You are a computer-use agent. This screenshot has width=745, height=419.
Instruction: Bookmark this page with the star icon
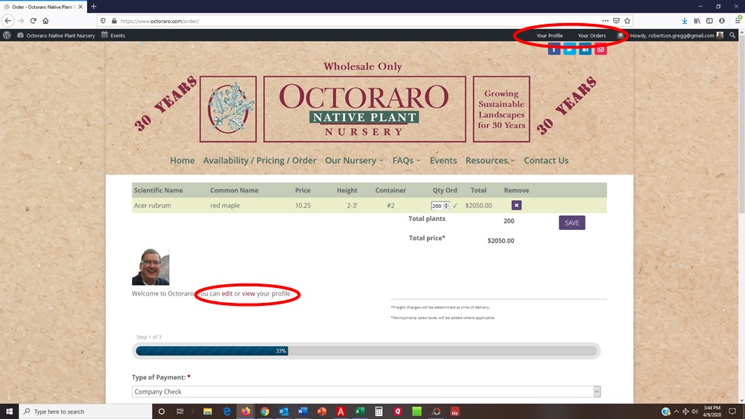[x=627, y=21]
